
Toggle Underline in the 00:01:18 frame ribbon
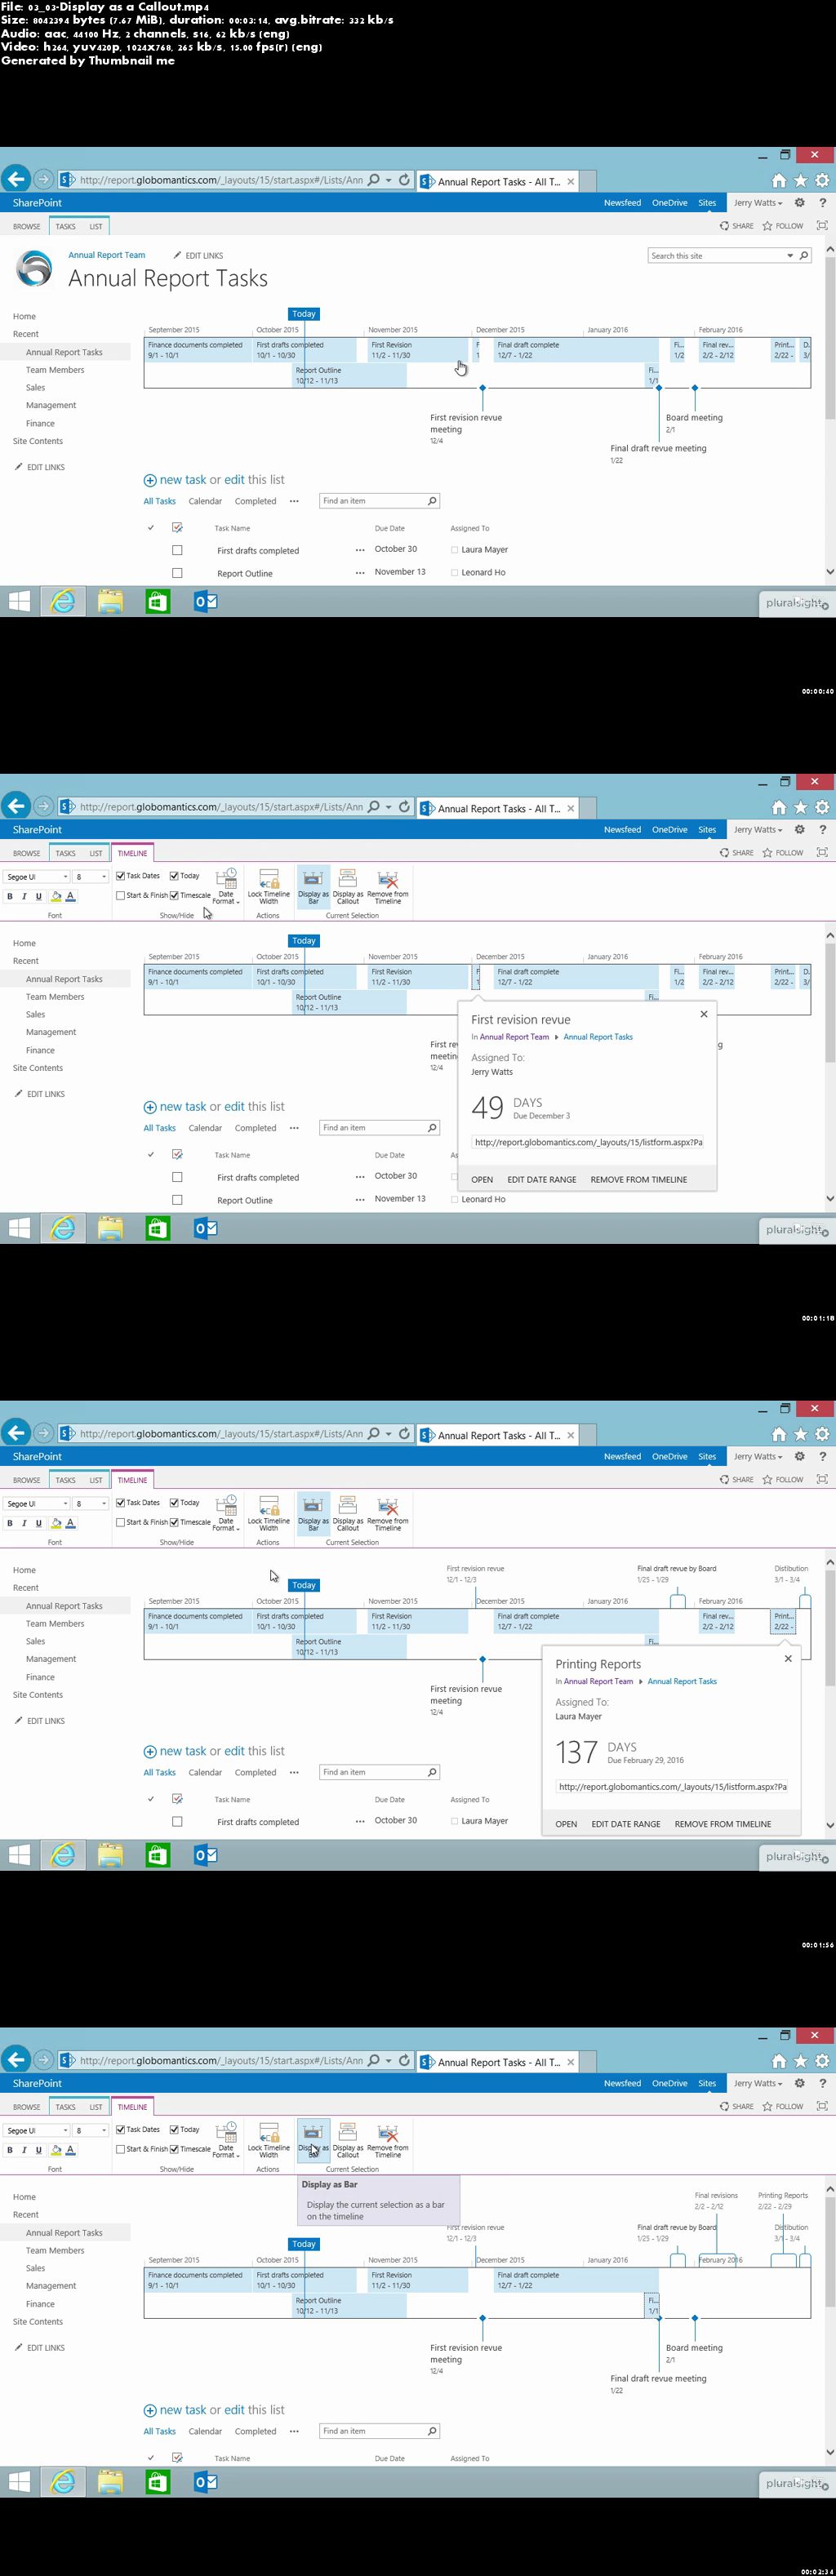click(38, 896)
